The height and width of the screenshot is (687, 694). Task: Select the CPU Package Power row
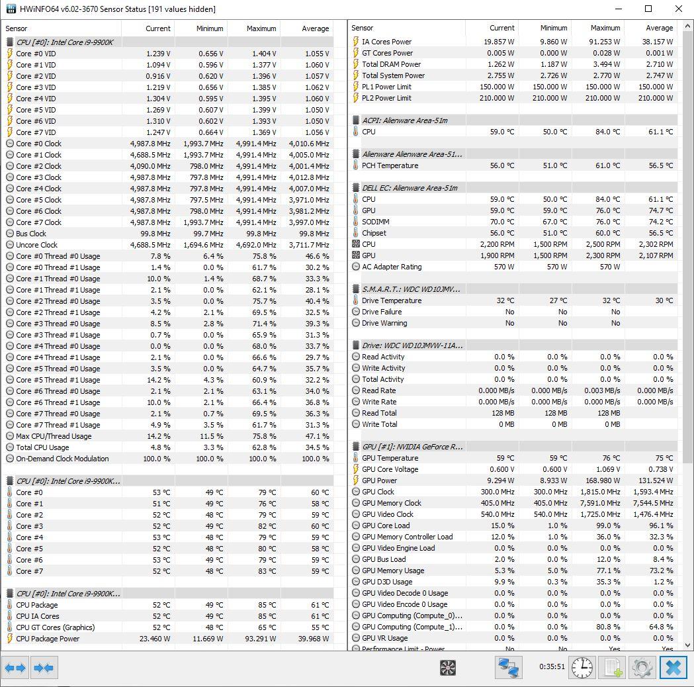(48, 639)
